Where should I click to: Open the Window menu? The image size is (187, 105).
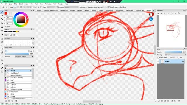pyautogui.click(x=60, y=4)
